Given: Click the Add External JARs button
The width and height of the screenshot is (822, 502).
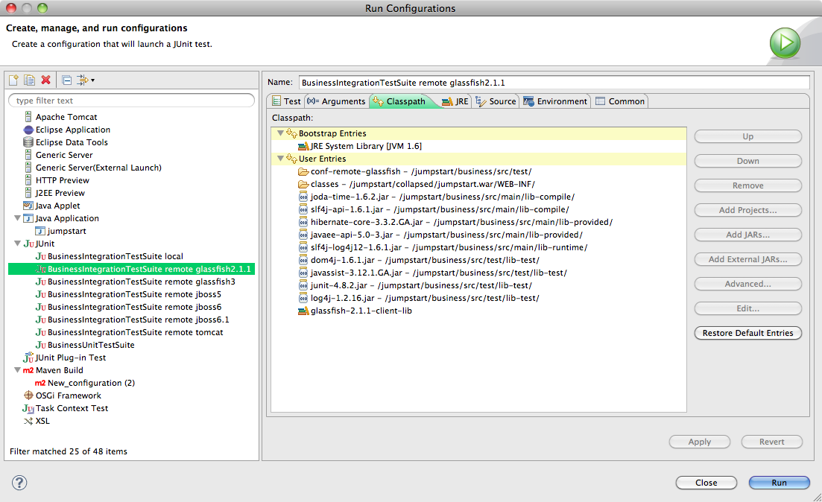Looking at the screenshot, I should click(x=747, y=259).
